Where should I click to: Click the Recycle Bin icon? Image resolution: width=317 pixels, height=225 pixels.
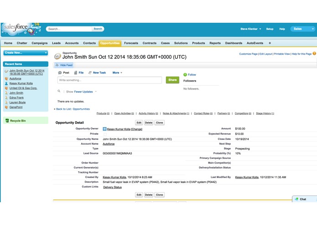point(7,121)
